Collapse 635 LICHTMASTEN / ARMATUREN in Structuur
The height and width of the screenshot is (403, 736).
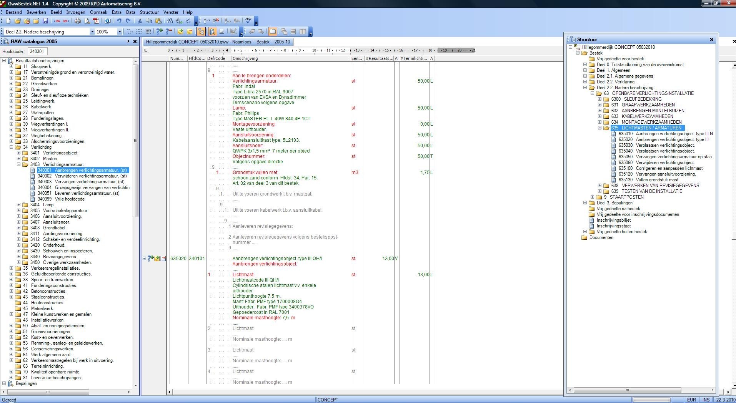599,128
